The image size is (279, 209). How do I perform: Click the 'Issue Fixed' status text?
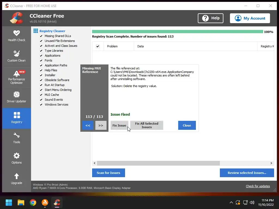pos(120,115)
